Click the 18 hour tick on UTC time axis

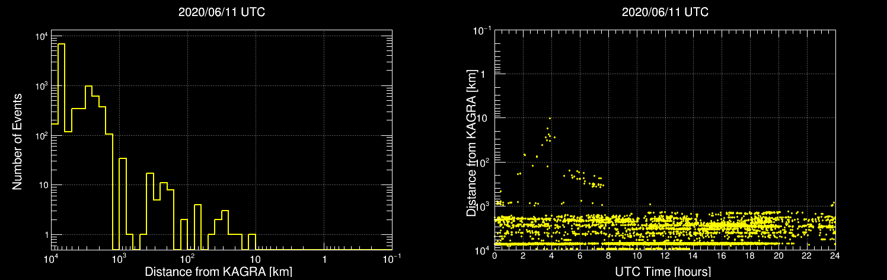(x=750, y=256)
